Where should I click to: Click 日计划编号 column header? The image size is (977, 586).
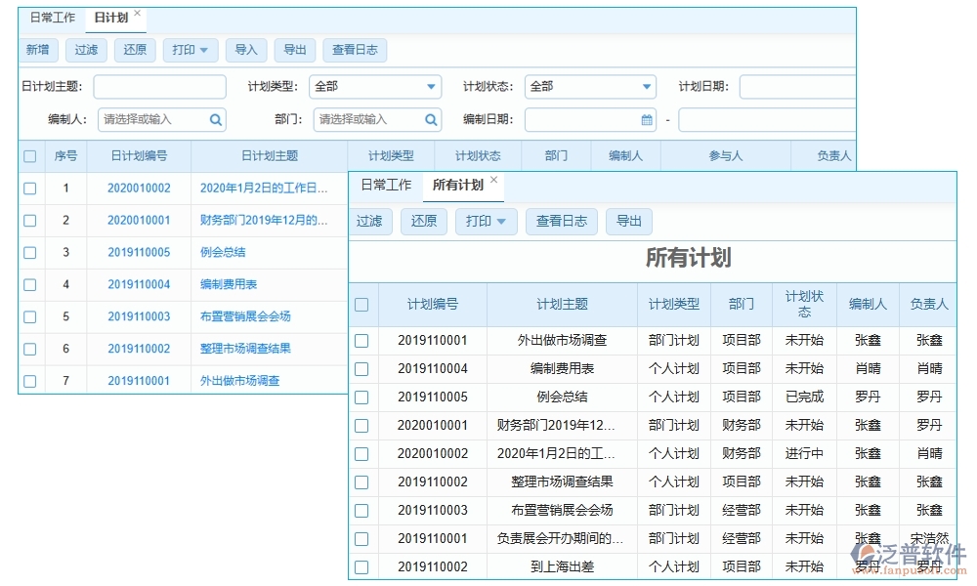pyautogui.click(x=139, y=156)
